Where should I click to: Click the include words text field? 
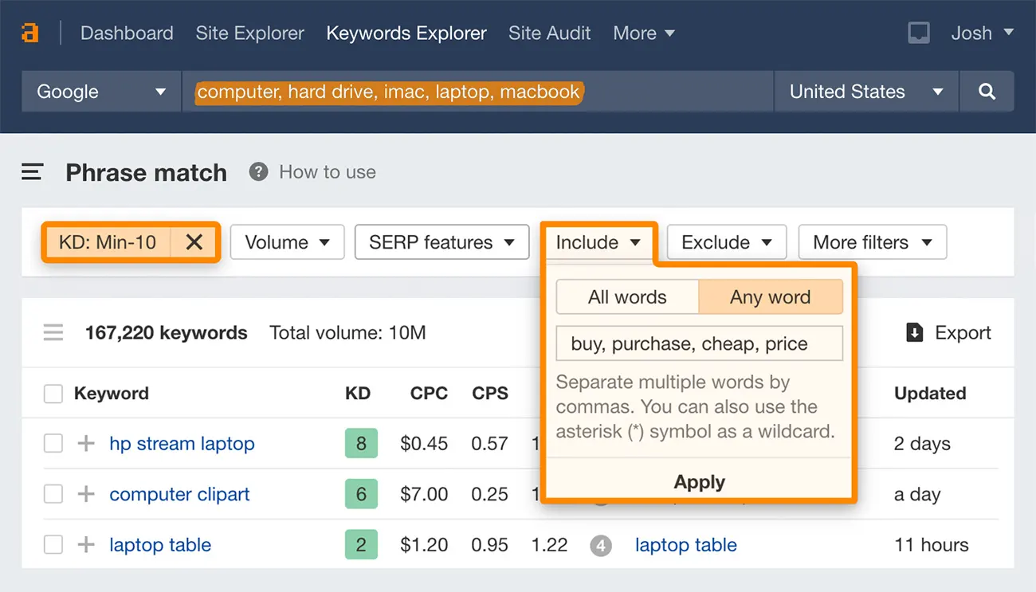699,344
